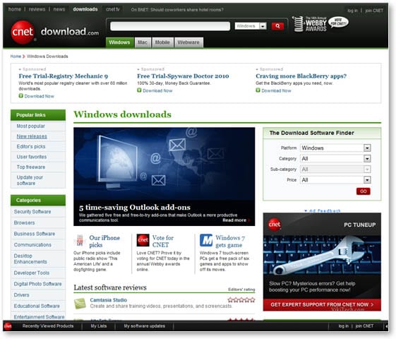Click the green download icon under Registry Mechanic
Viewport: 396px width, 339px height.
21,96
